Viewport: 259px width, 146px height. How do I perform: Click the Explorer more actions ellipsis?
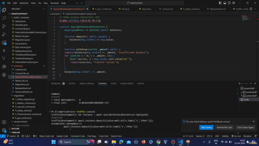tap(44, 9)
